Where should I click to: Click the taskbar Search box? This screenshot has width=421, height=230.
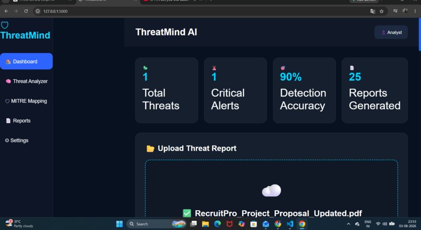pos(157,224)
